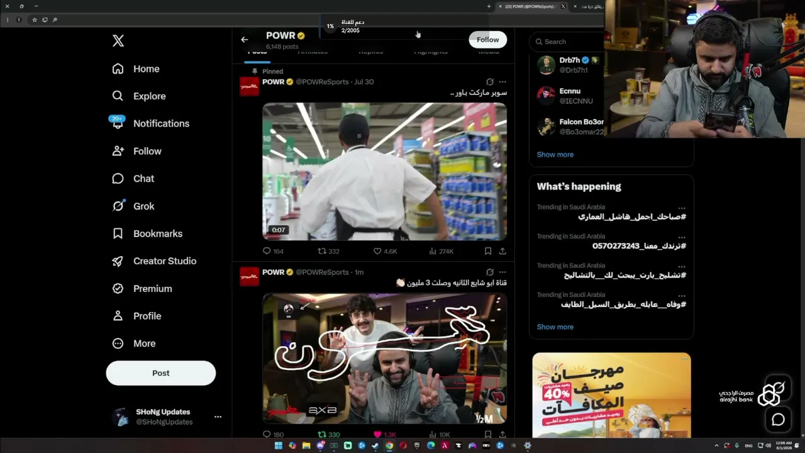Open options for trend تشليح_بارت_يبحث_لك
The image size is (805, 453).
[682, 266]
